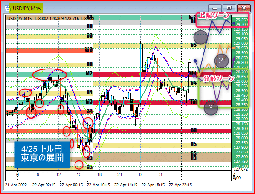Click the 128.250 price on the scale
The width and height of the screenshot is (255, 194).
(x=241, y=114)
